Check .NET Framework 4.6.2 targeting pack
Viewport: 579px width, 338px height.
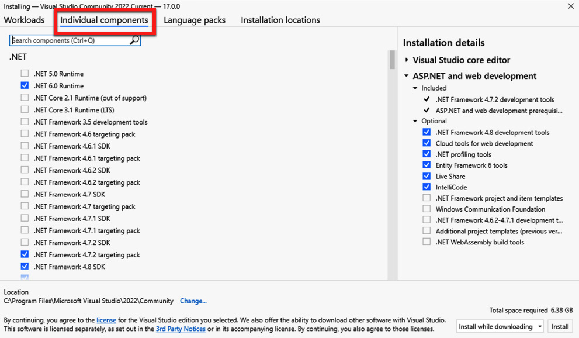[x=25, y=182]
